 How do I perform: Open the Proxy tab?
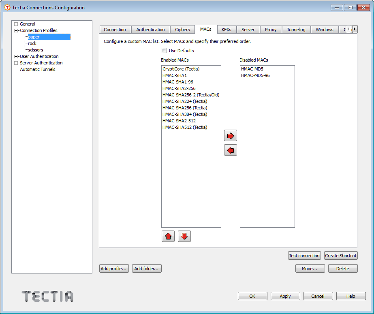click(x=271, y=30)
